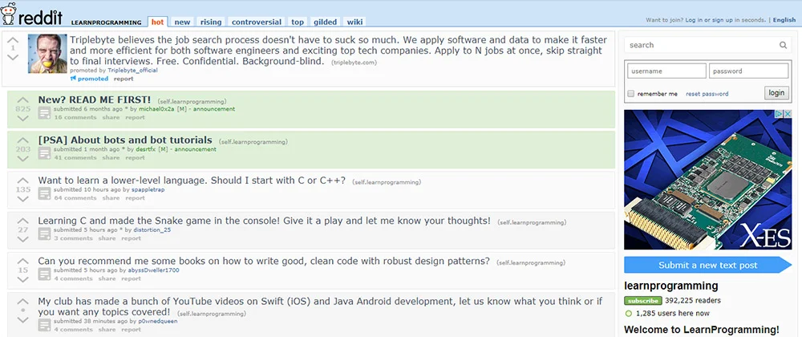Upvote the Swift and Android videos post
The width and height of the screenshot is (802, 337).
tap(23, 302)
